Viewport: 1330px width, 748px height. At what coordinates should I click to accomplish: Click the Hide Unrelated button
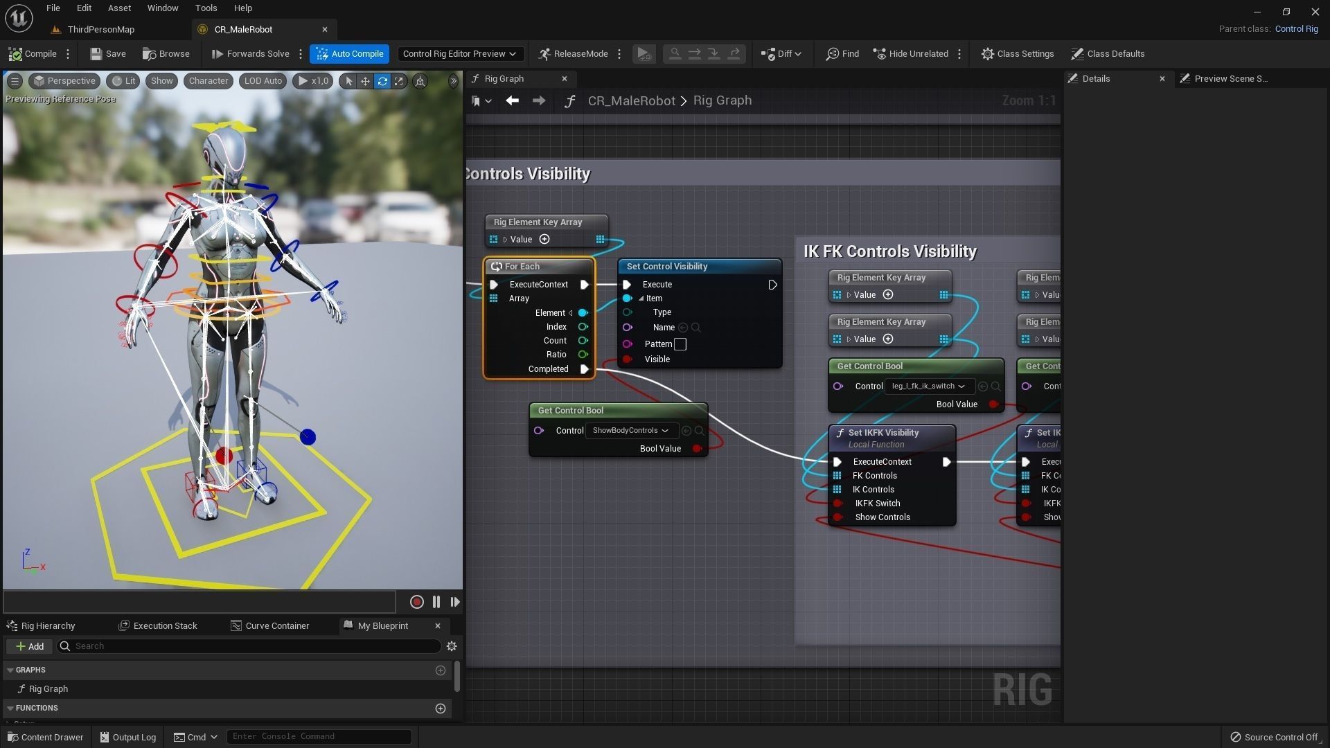click(x=911, y=53)
